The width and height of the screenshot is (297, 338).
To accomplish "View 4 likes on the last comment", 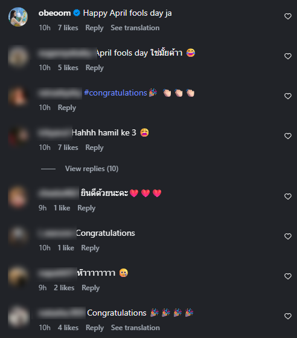I will (x=68, y=328).
